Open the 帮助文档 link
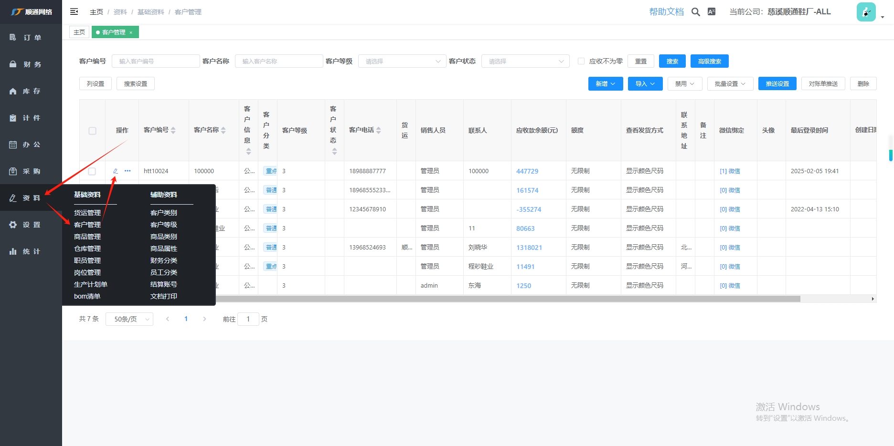This screenshot has width=894, height=446. (x=667, y=12)
